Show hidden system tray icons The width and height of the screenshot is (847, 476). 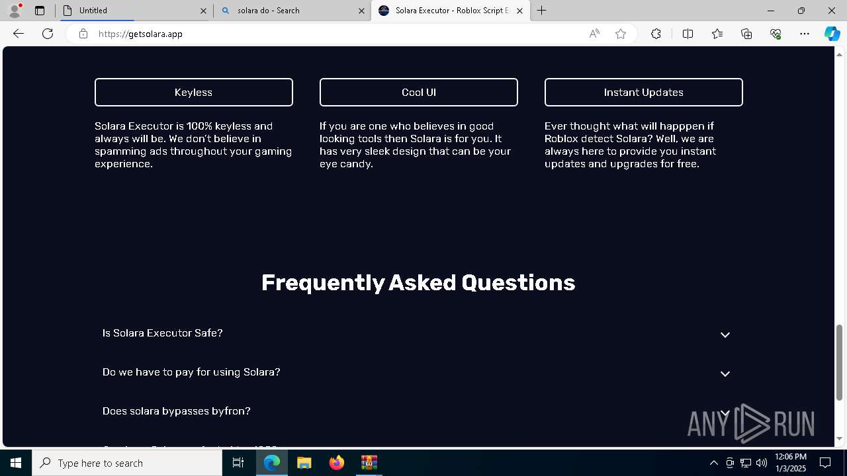[713, 463]
